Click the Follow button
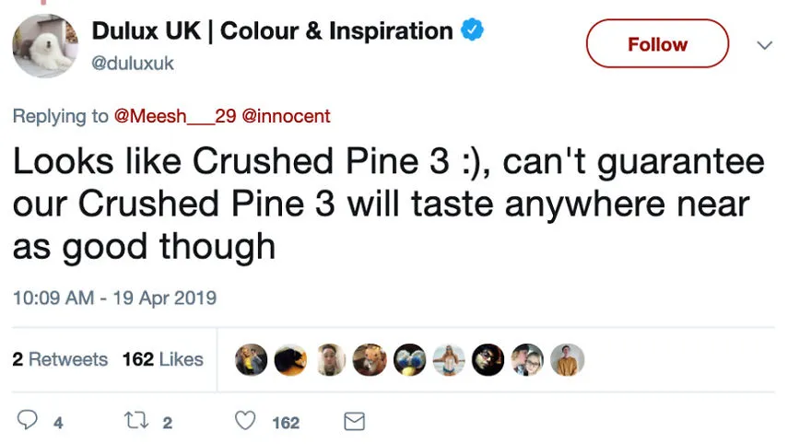 click(657, 44)
